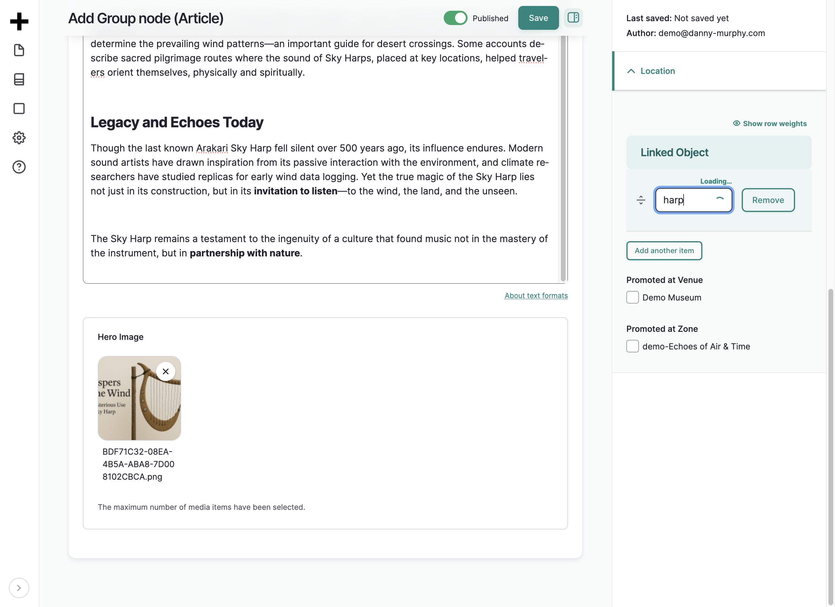Toggle the right sidebar panel icon

(573, 18)
